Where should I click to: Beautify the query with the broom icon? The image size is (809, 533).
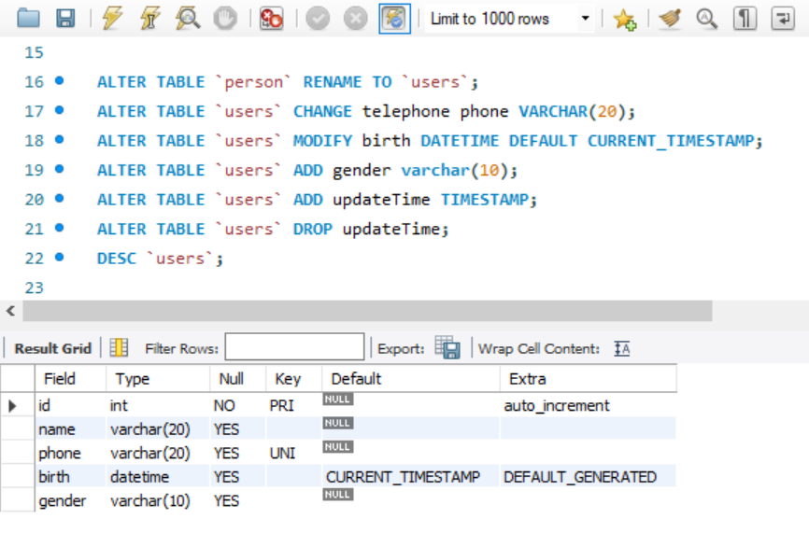(x=670, y=19)
